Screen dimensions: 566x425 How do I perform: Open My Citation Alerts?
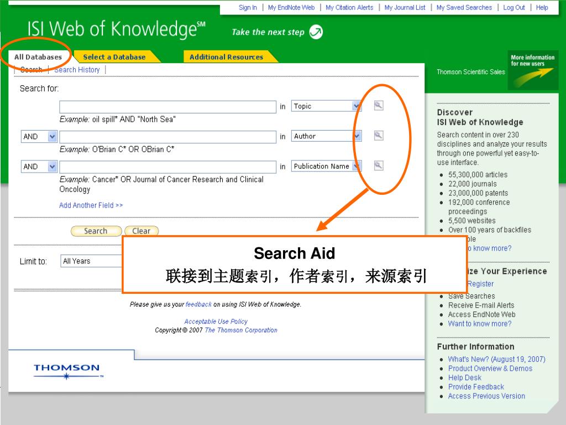click(x=349, y=7)
